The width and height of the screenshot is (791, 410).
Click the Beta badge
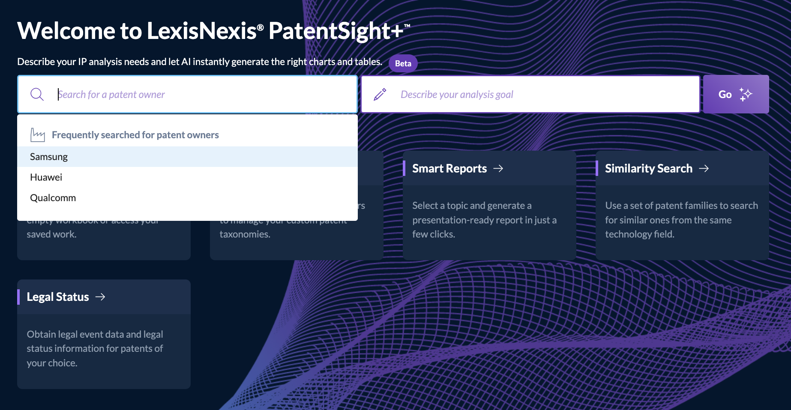pyautogui.click(x=403, y=63)
